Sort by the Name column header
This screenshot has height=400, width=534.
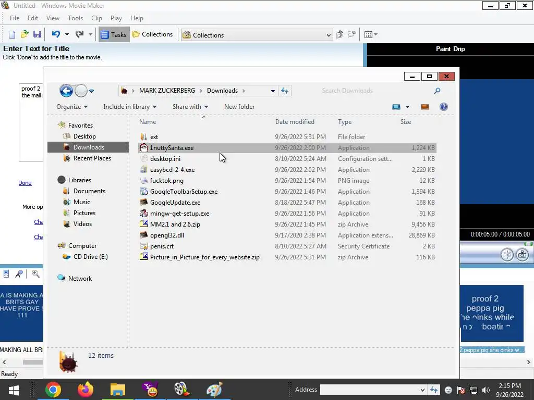point(148,122)
